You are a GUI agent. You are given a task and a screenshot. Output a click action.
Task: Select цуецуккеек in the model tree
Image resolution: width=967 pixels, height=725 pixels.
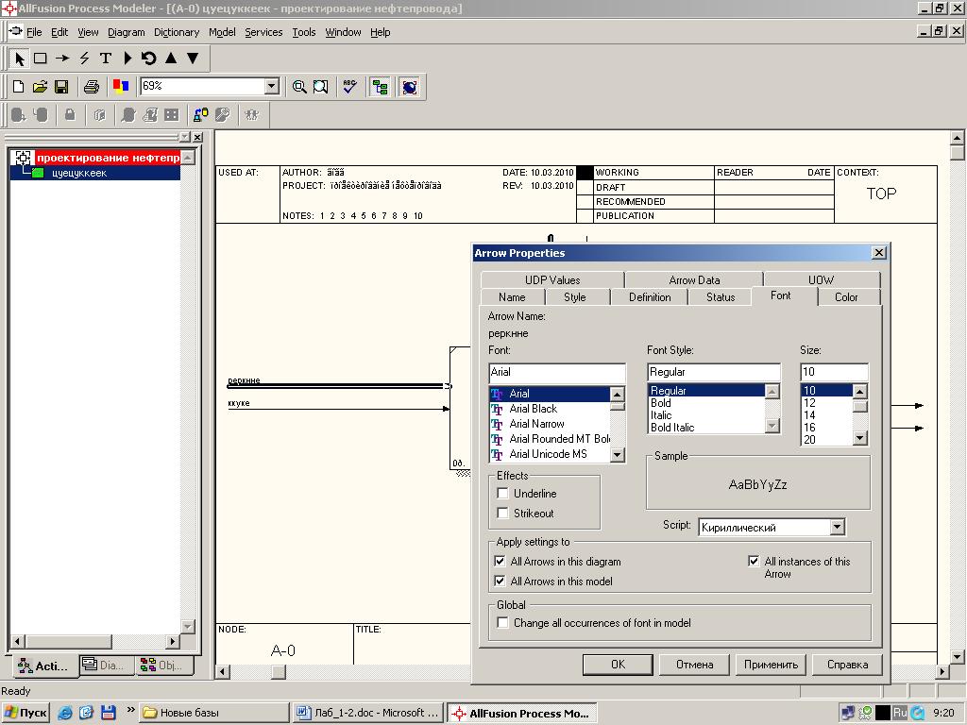click(x=79, y=174)
